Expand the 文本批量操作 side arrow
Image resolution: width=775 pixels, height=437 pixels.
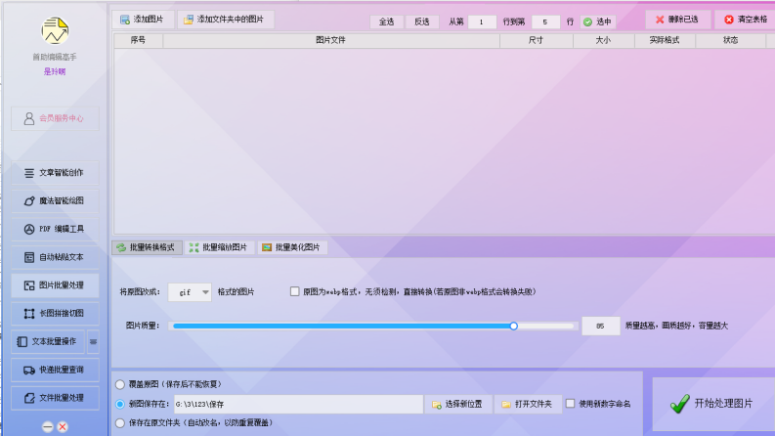pyautogui.click(x=93, y=341)
